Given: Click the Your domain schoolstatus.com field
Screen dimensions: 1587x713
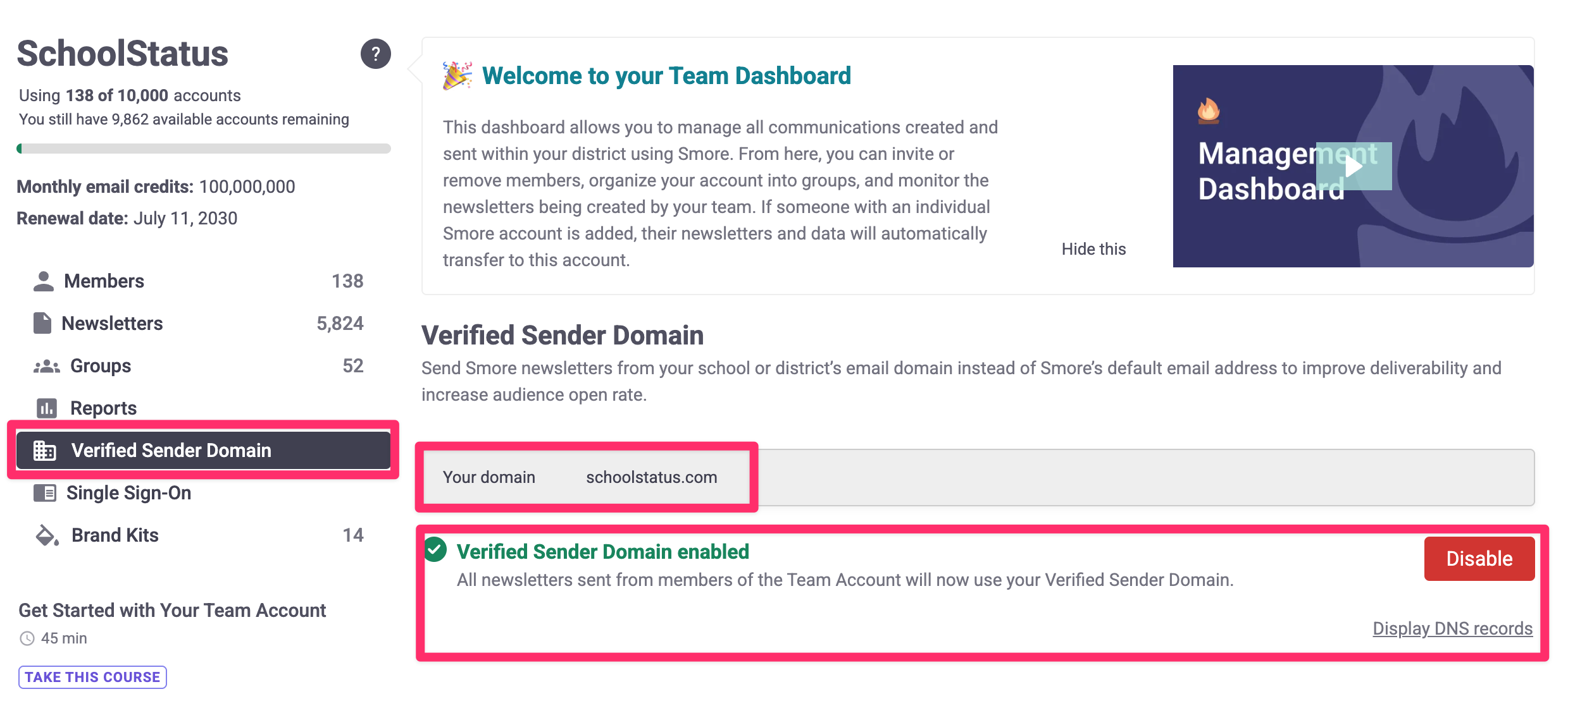Looking at the screenshot, I should pos(978,477).
